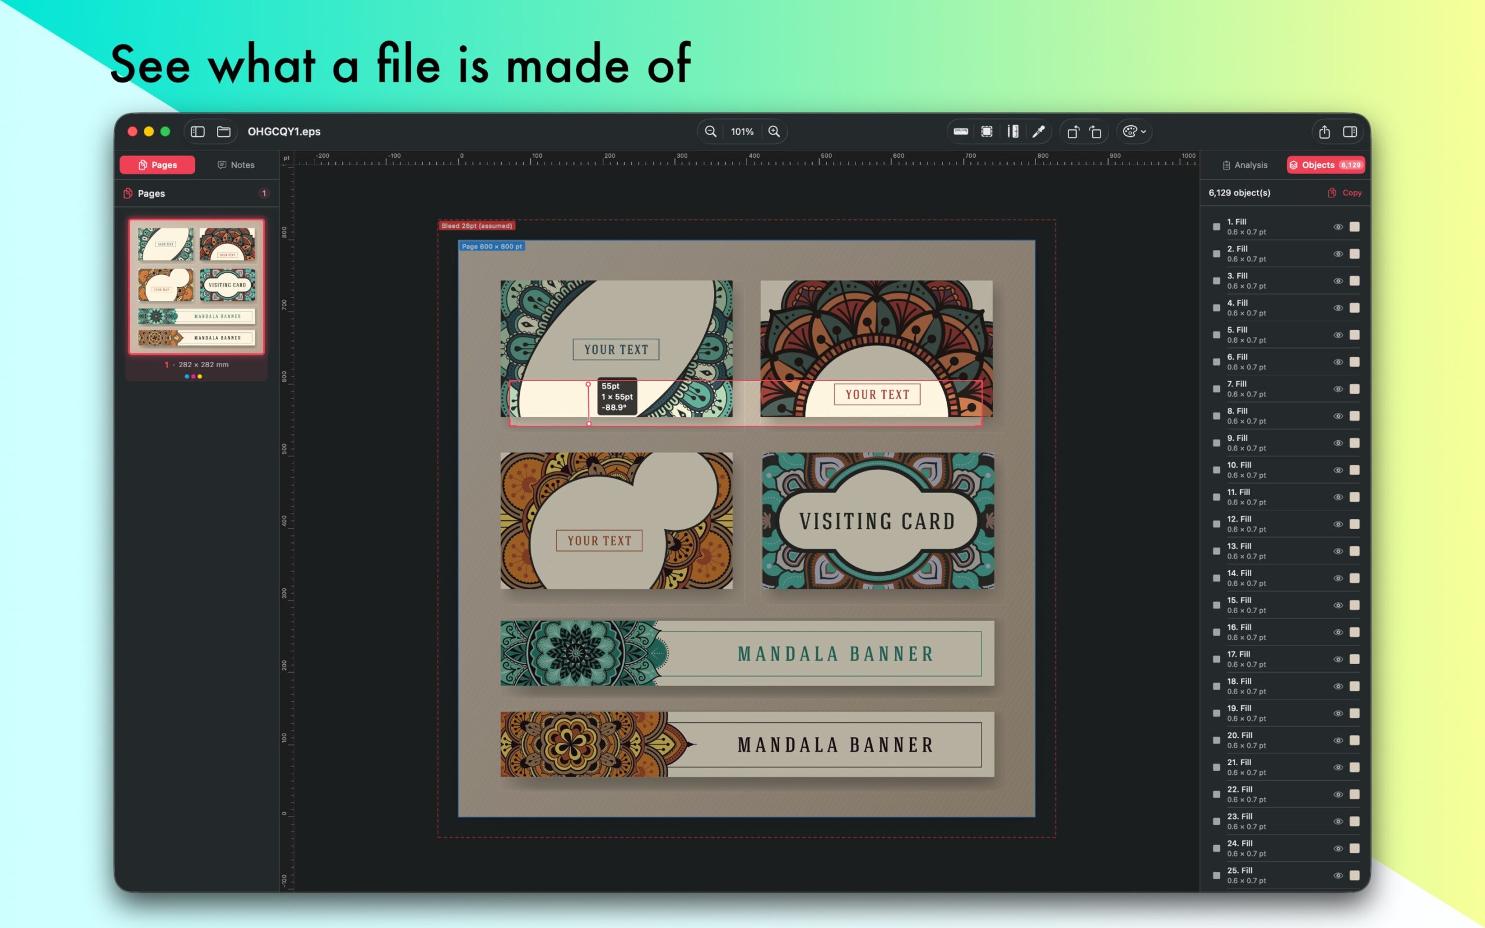Select the marquee area selection tool
Screen dimensions: 1485x928
[987, 131]
